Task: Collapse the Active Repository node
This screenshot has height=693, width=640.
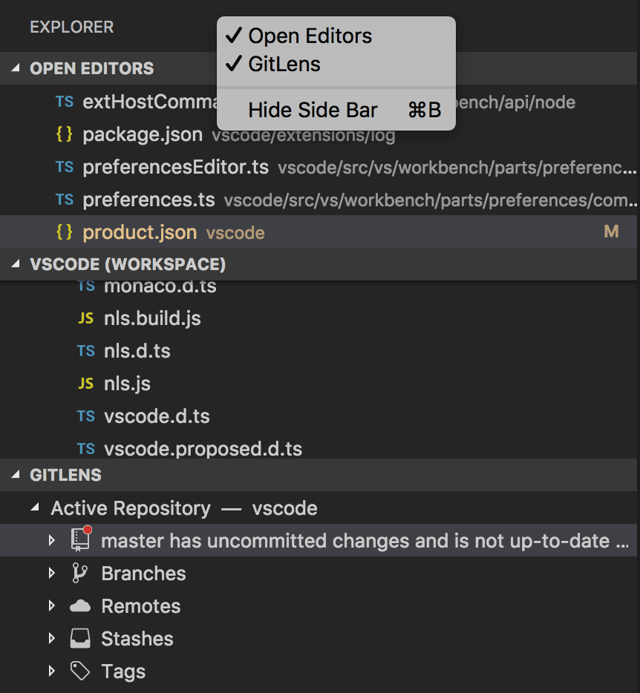Action: 36,508
